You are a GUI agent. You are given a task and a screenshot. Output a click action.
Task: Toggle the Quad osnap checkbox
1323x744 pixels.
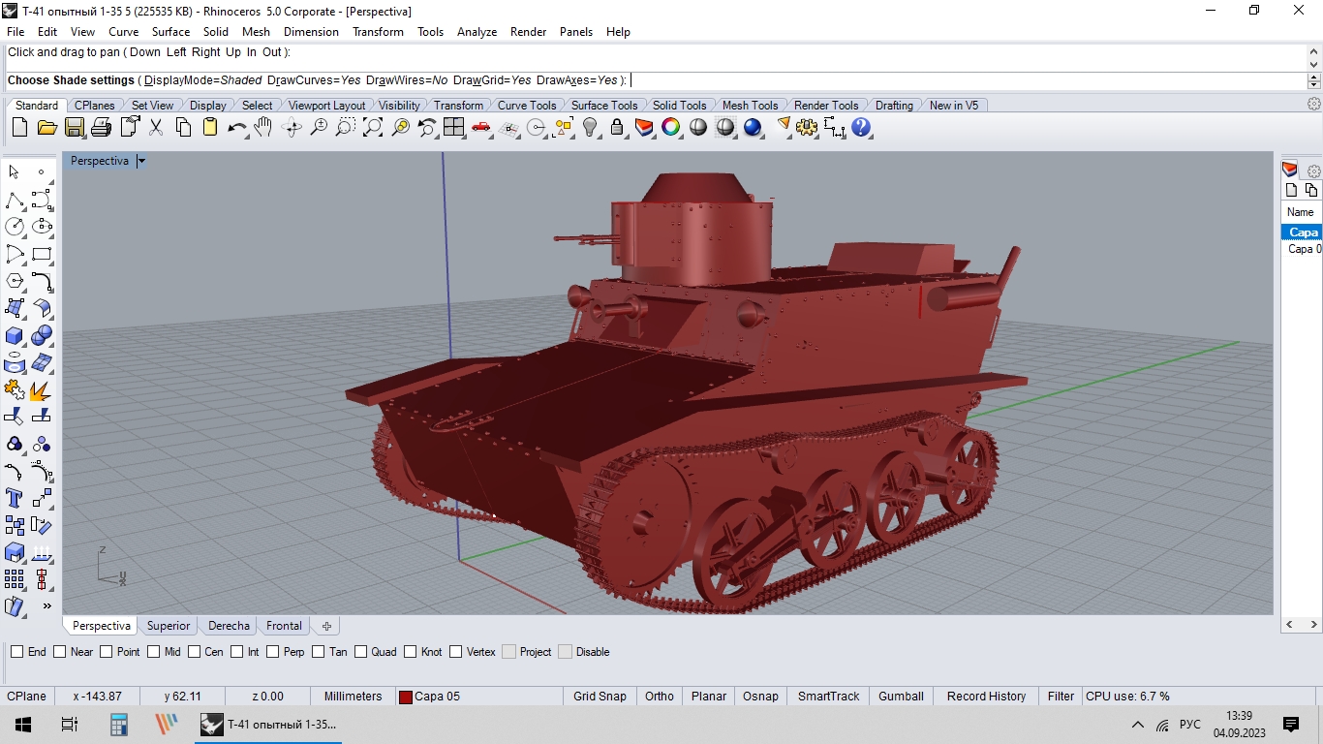[360, 652]
